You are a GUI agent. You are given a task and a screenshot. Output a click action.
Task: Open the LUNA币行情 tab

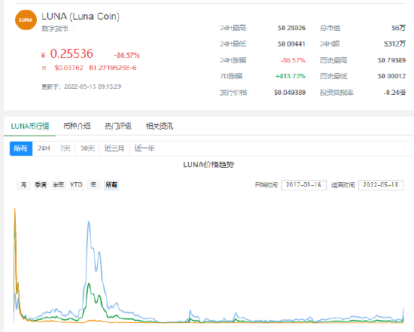coord(30,126)
